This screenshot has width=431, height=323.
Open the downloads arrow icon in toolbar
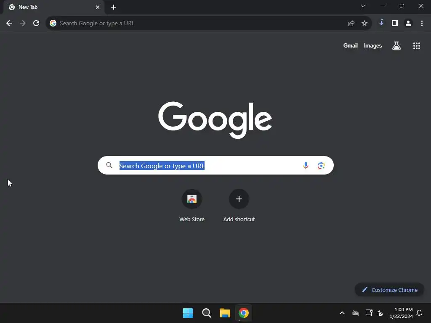(381, 23)
